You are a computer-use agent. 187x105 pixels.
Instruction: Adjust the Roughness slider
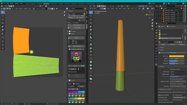tap(176, 64)
